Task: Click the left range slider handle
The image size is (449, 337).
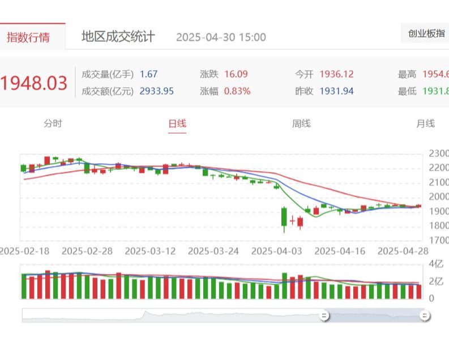Action: pos(324,315)
